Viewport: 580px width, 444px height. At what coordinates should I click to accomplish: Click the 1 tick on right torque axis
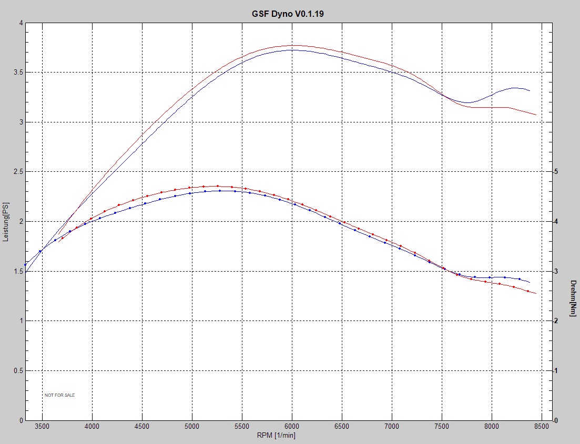pos(556,370)
